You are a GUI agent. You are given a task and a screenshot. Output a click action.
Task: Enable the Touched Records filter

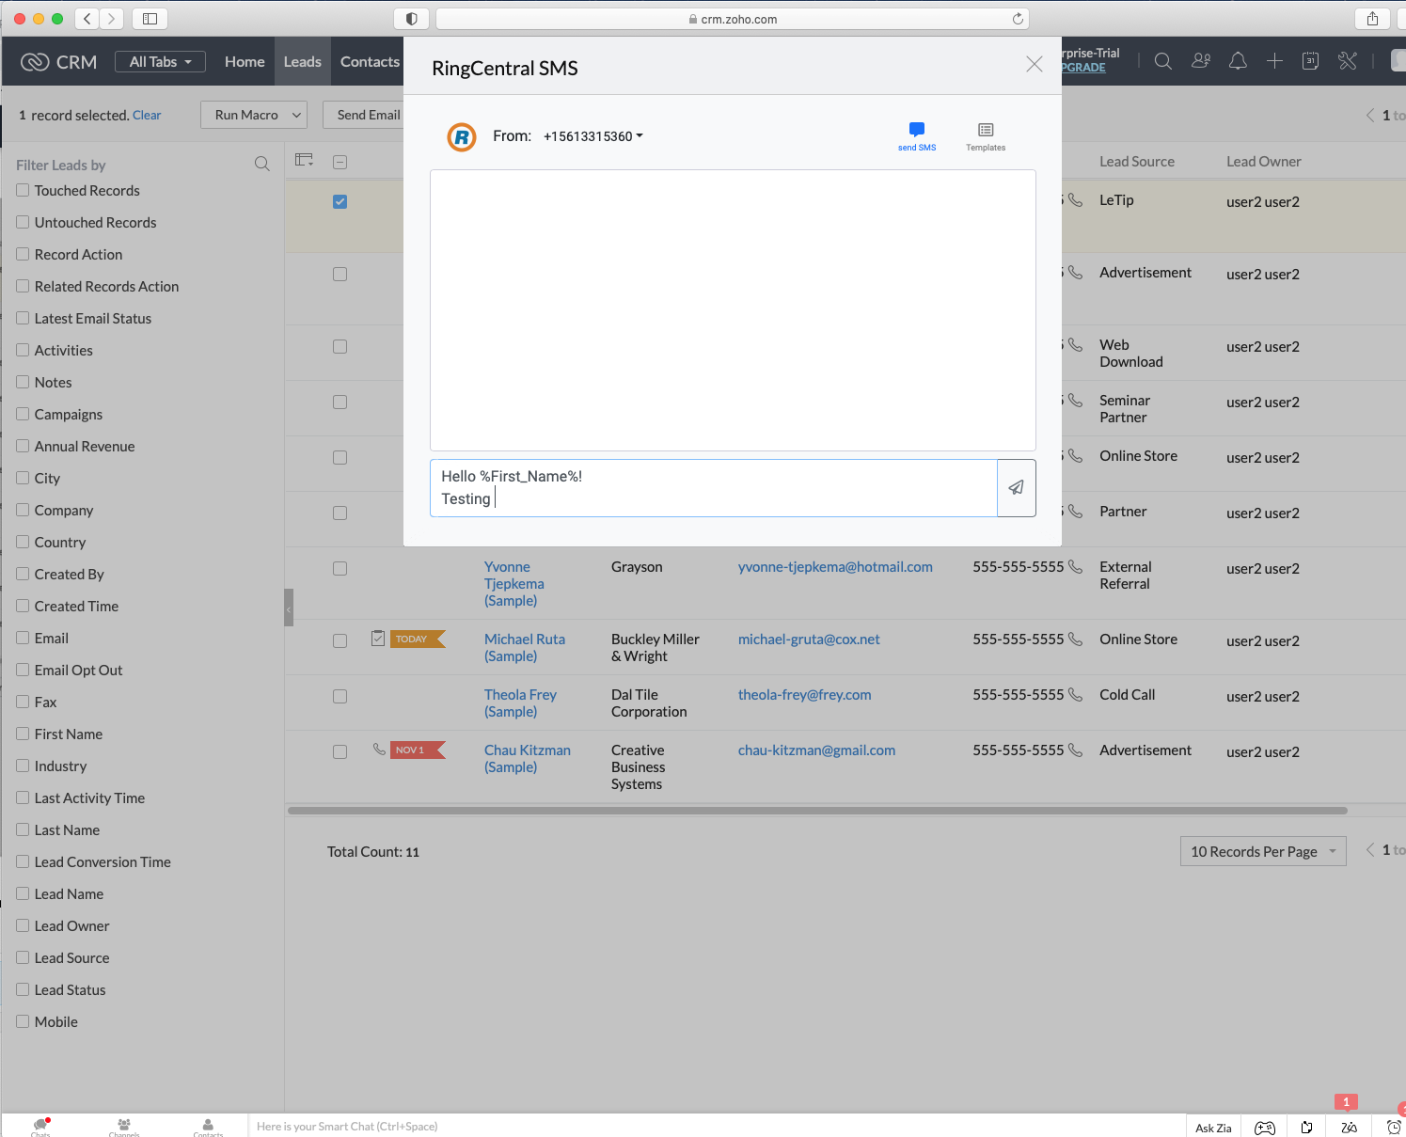(x=23, y=190)
